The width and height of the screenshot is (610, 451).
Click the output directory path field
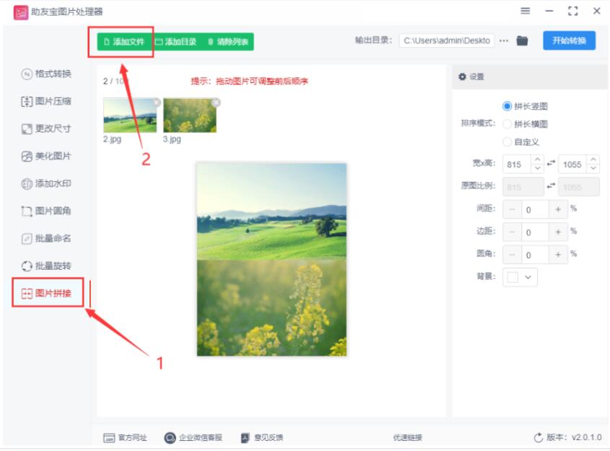[447, 40]
